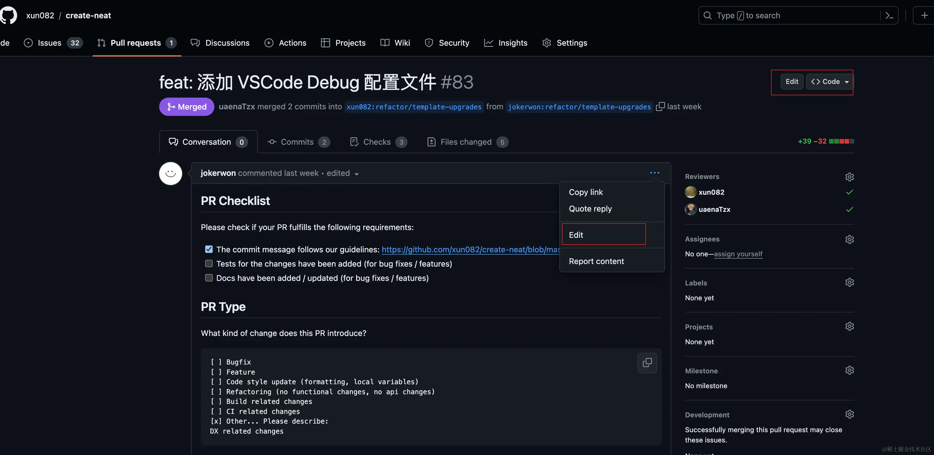Viewport: 934px width, 455px height.
Task: Check the Tests have been added checkbox
Action: coord(209,263)
